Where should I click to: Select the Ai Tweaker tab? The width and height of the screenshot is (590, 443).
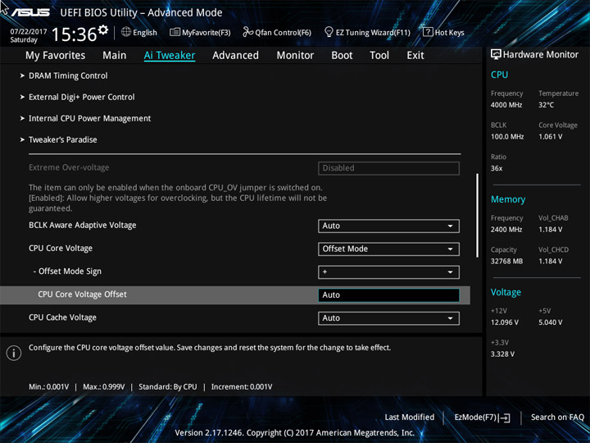[170, 56]
